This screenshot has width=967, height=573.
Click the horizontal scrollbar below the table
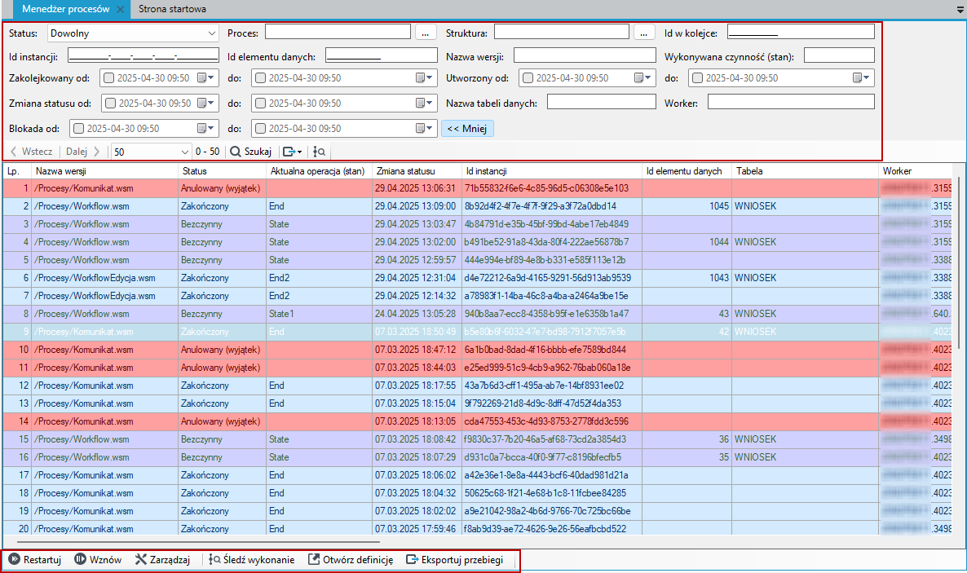tap(197, 542)
